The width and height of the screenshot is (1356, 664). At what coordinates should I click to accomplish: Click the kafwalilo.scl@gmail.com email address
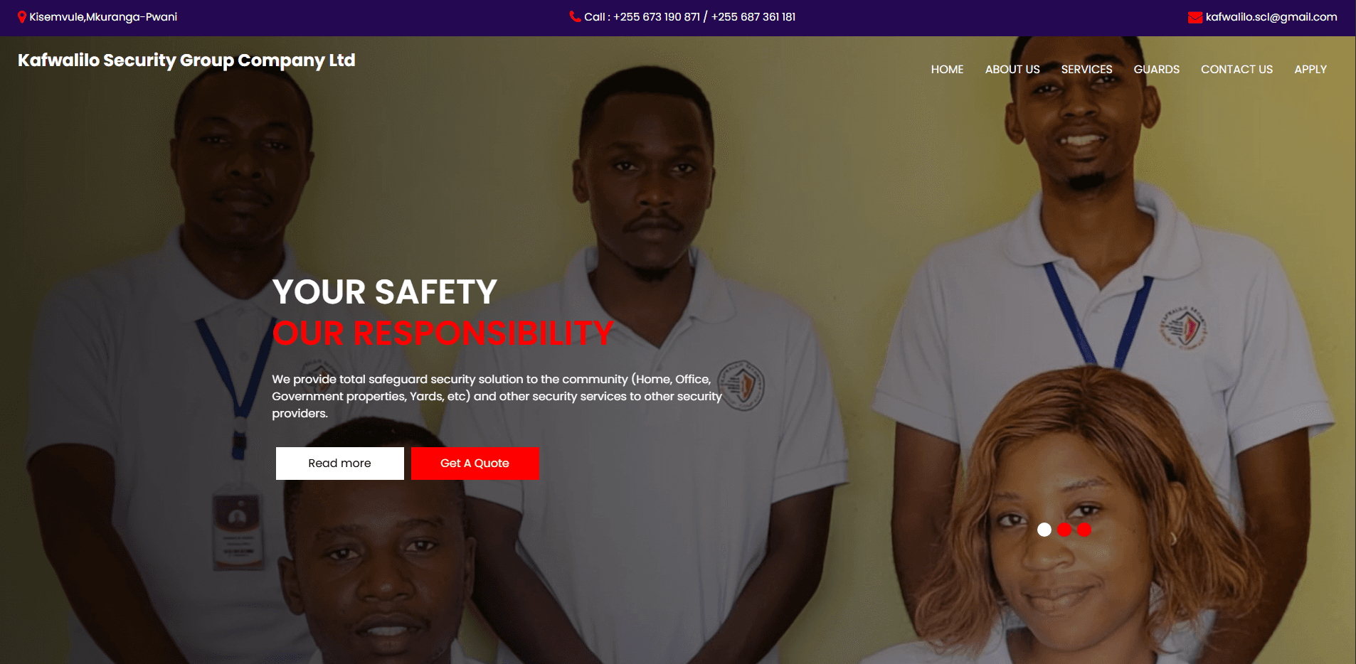coord(1271,17)
